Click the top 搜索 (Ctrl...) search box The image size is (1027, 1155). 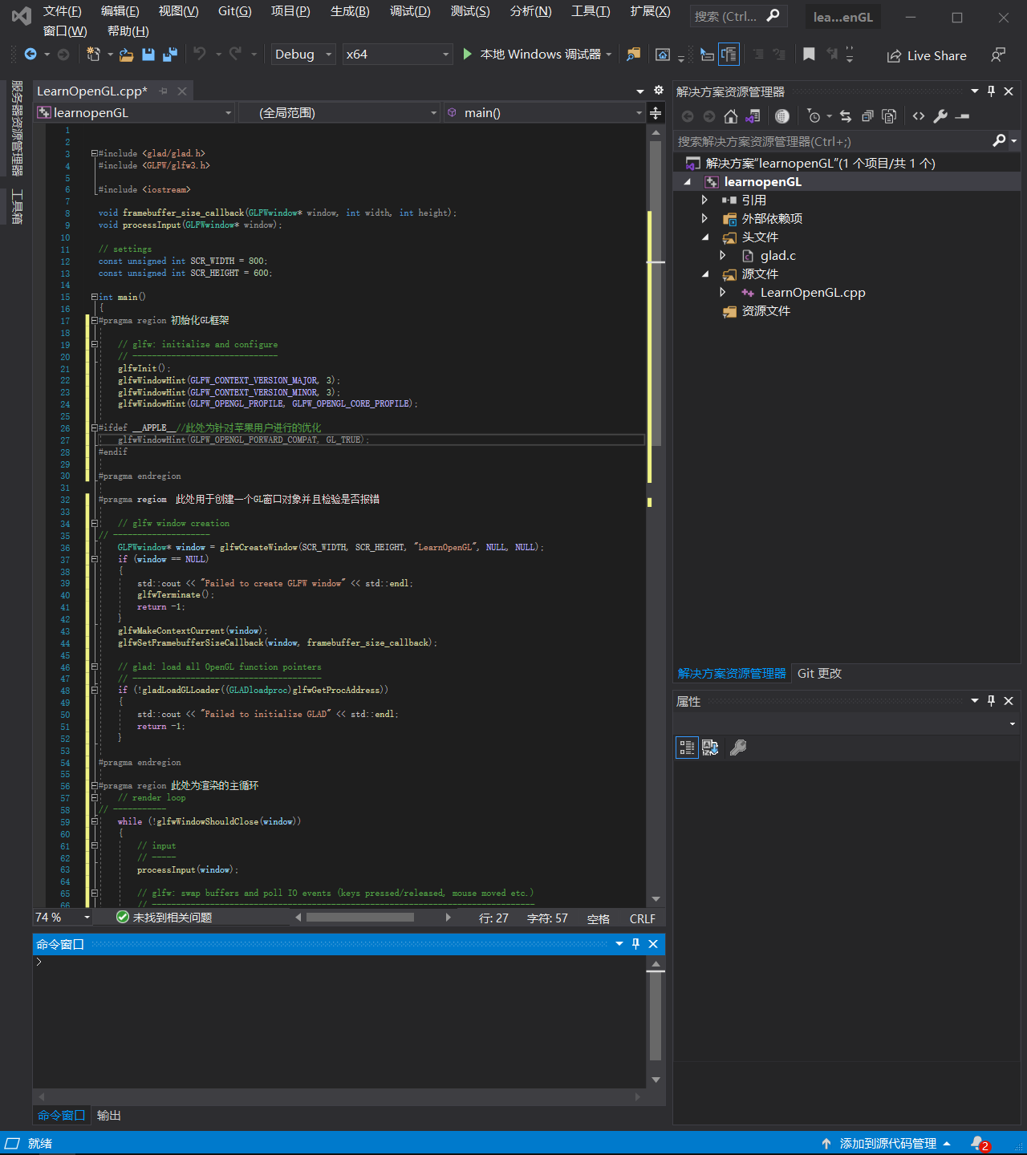point(738,16)
